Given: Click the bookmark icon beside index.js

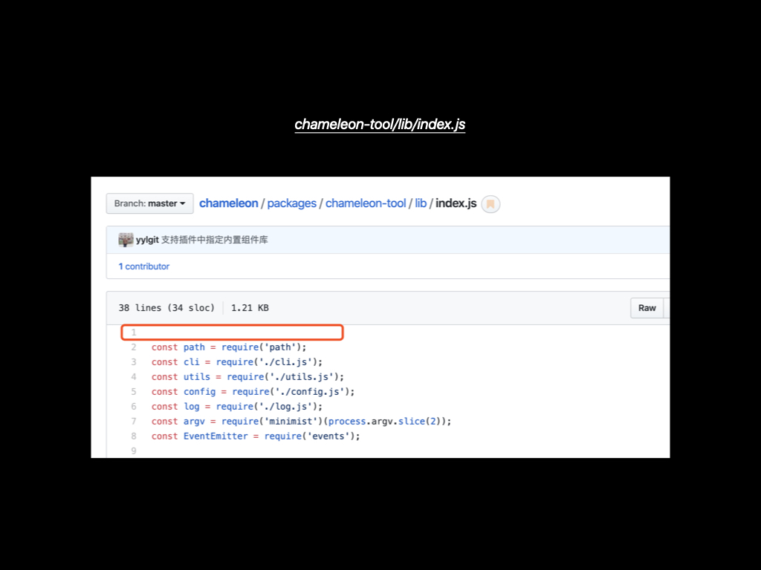Looking at the screenshot, I should click(x=490, y=204).
